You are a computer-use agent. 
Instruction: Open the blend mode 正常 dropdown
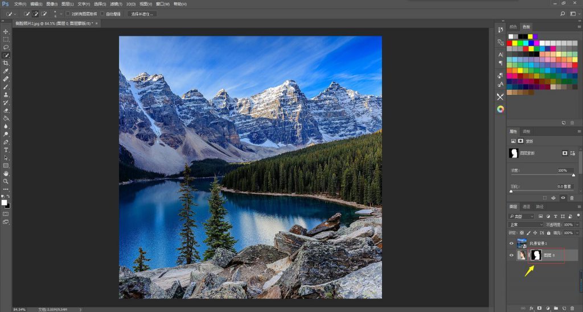(524, 224)
